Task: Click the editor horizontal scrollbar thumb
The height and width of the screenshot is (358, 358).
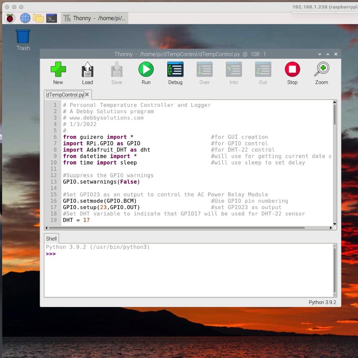Action: [x=177, y=227]
